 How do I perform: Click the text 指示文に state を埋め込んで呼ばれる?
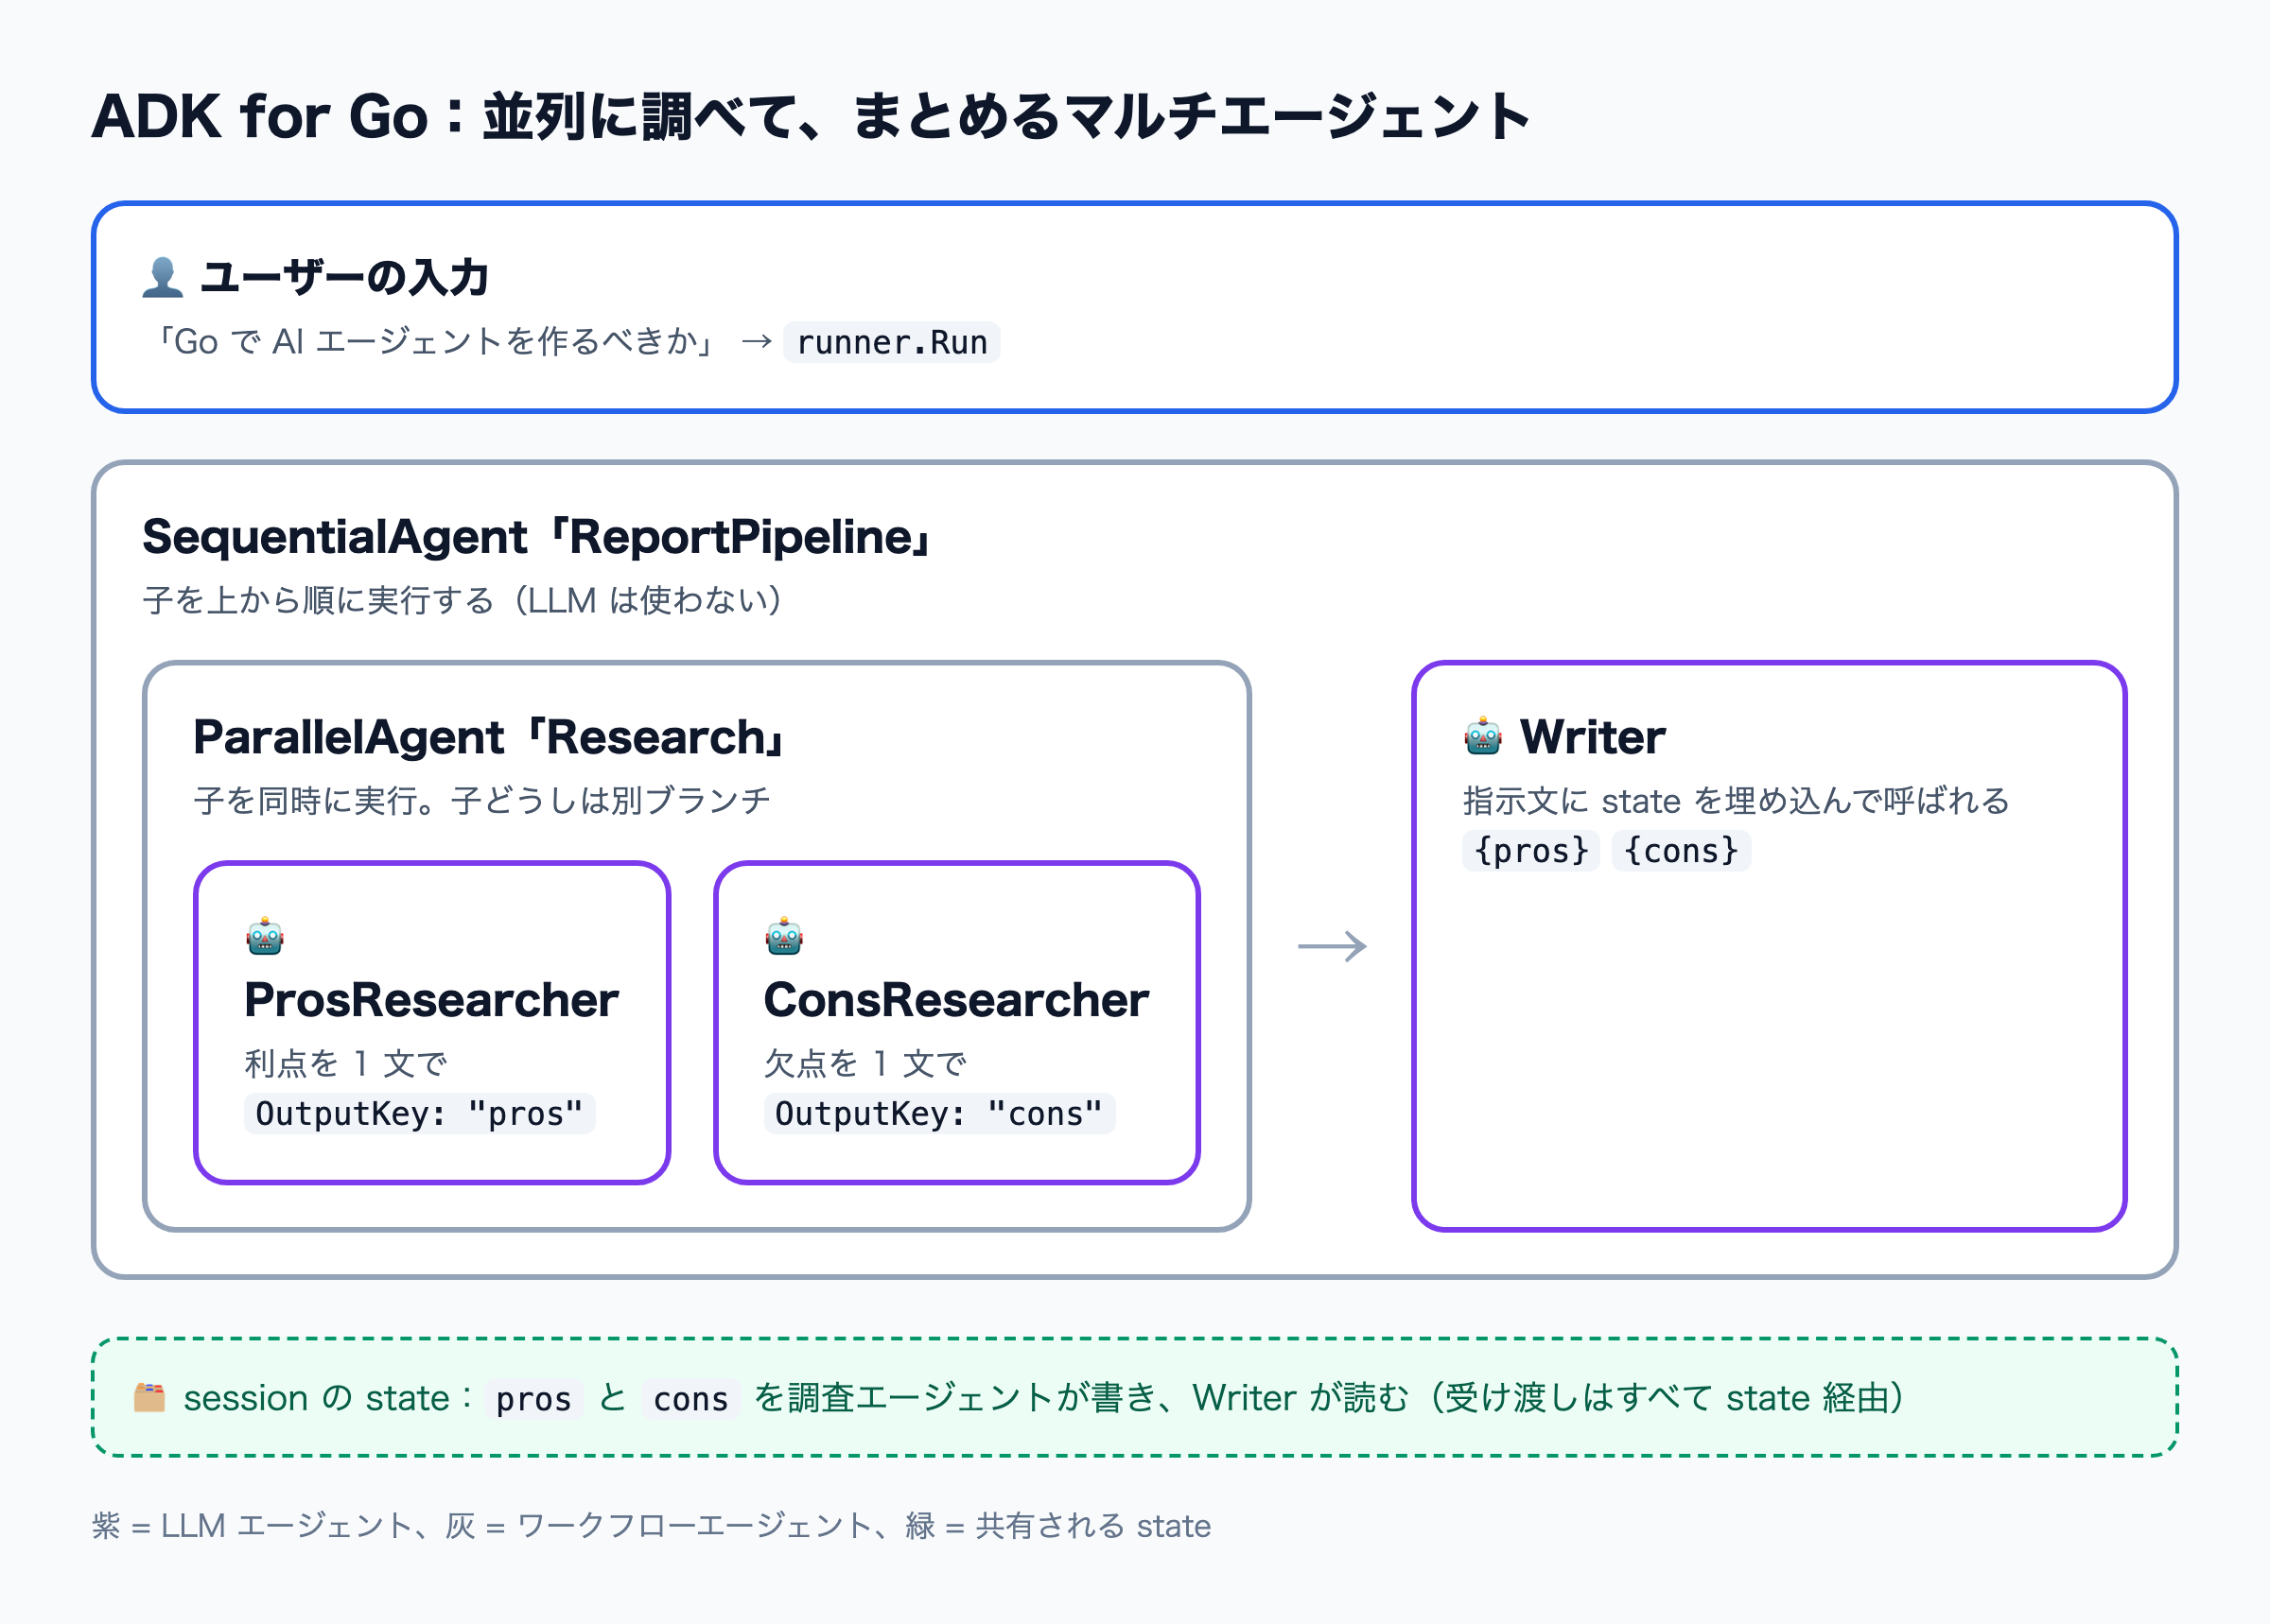pos(1736,800)
